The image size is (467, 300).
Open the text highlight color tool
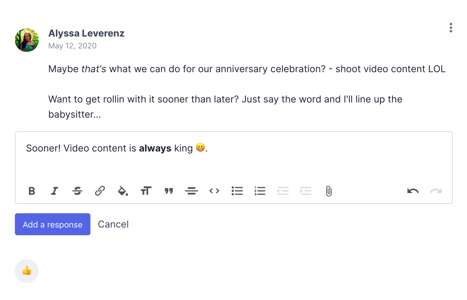pos(123,191)
